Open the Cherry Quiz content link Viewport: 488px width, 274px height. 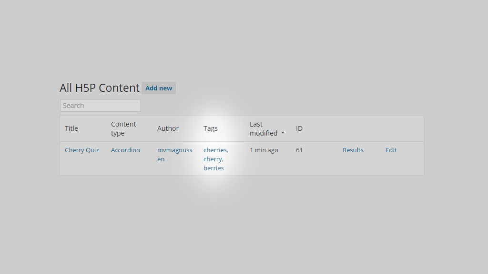82,150
